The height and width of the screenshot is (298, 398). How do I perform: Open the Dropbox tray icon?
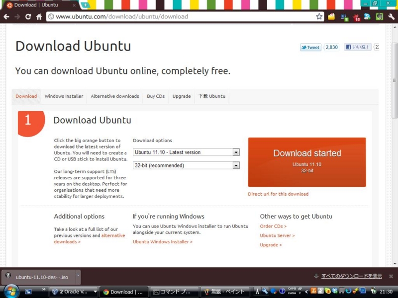tap(334, 291)
